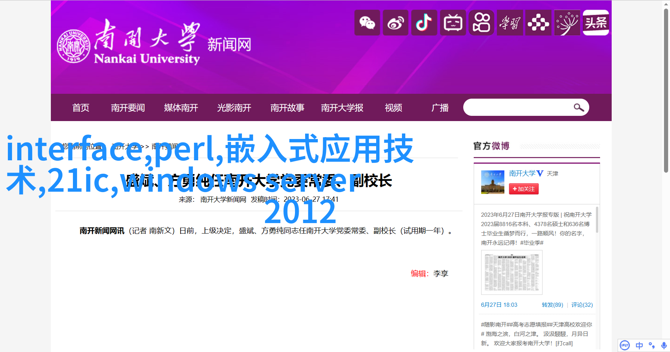Image resolution: width=670 pixels, height=352 pixels.
Task: Open the 南开要闻 menu item
Action: (x=128, y=108)
